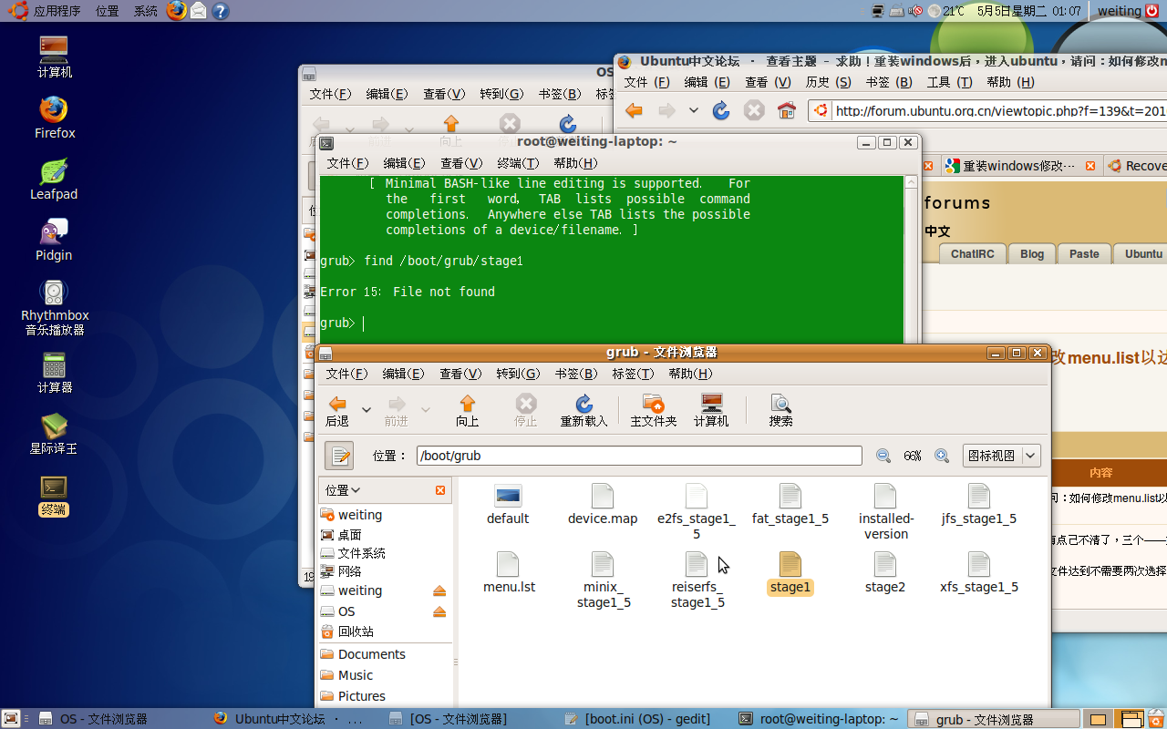Click Firefox home button

786,110
